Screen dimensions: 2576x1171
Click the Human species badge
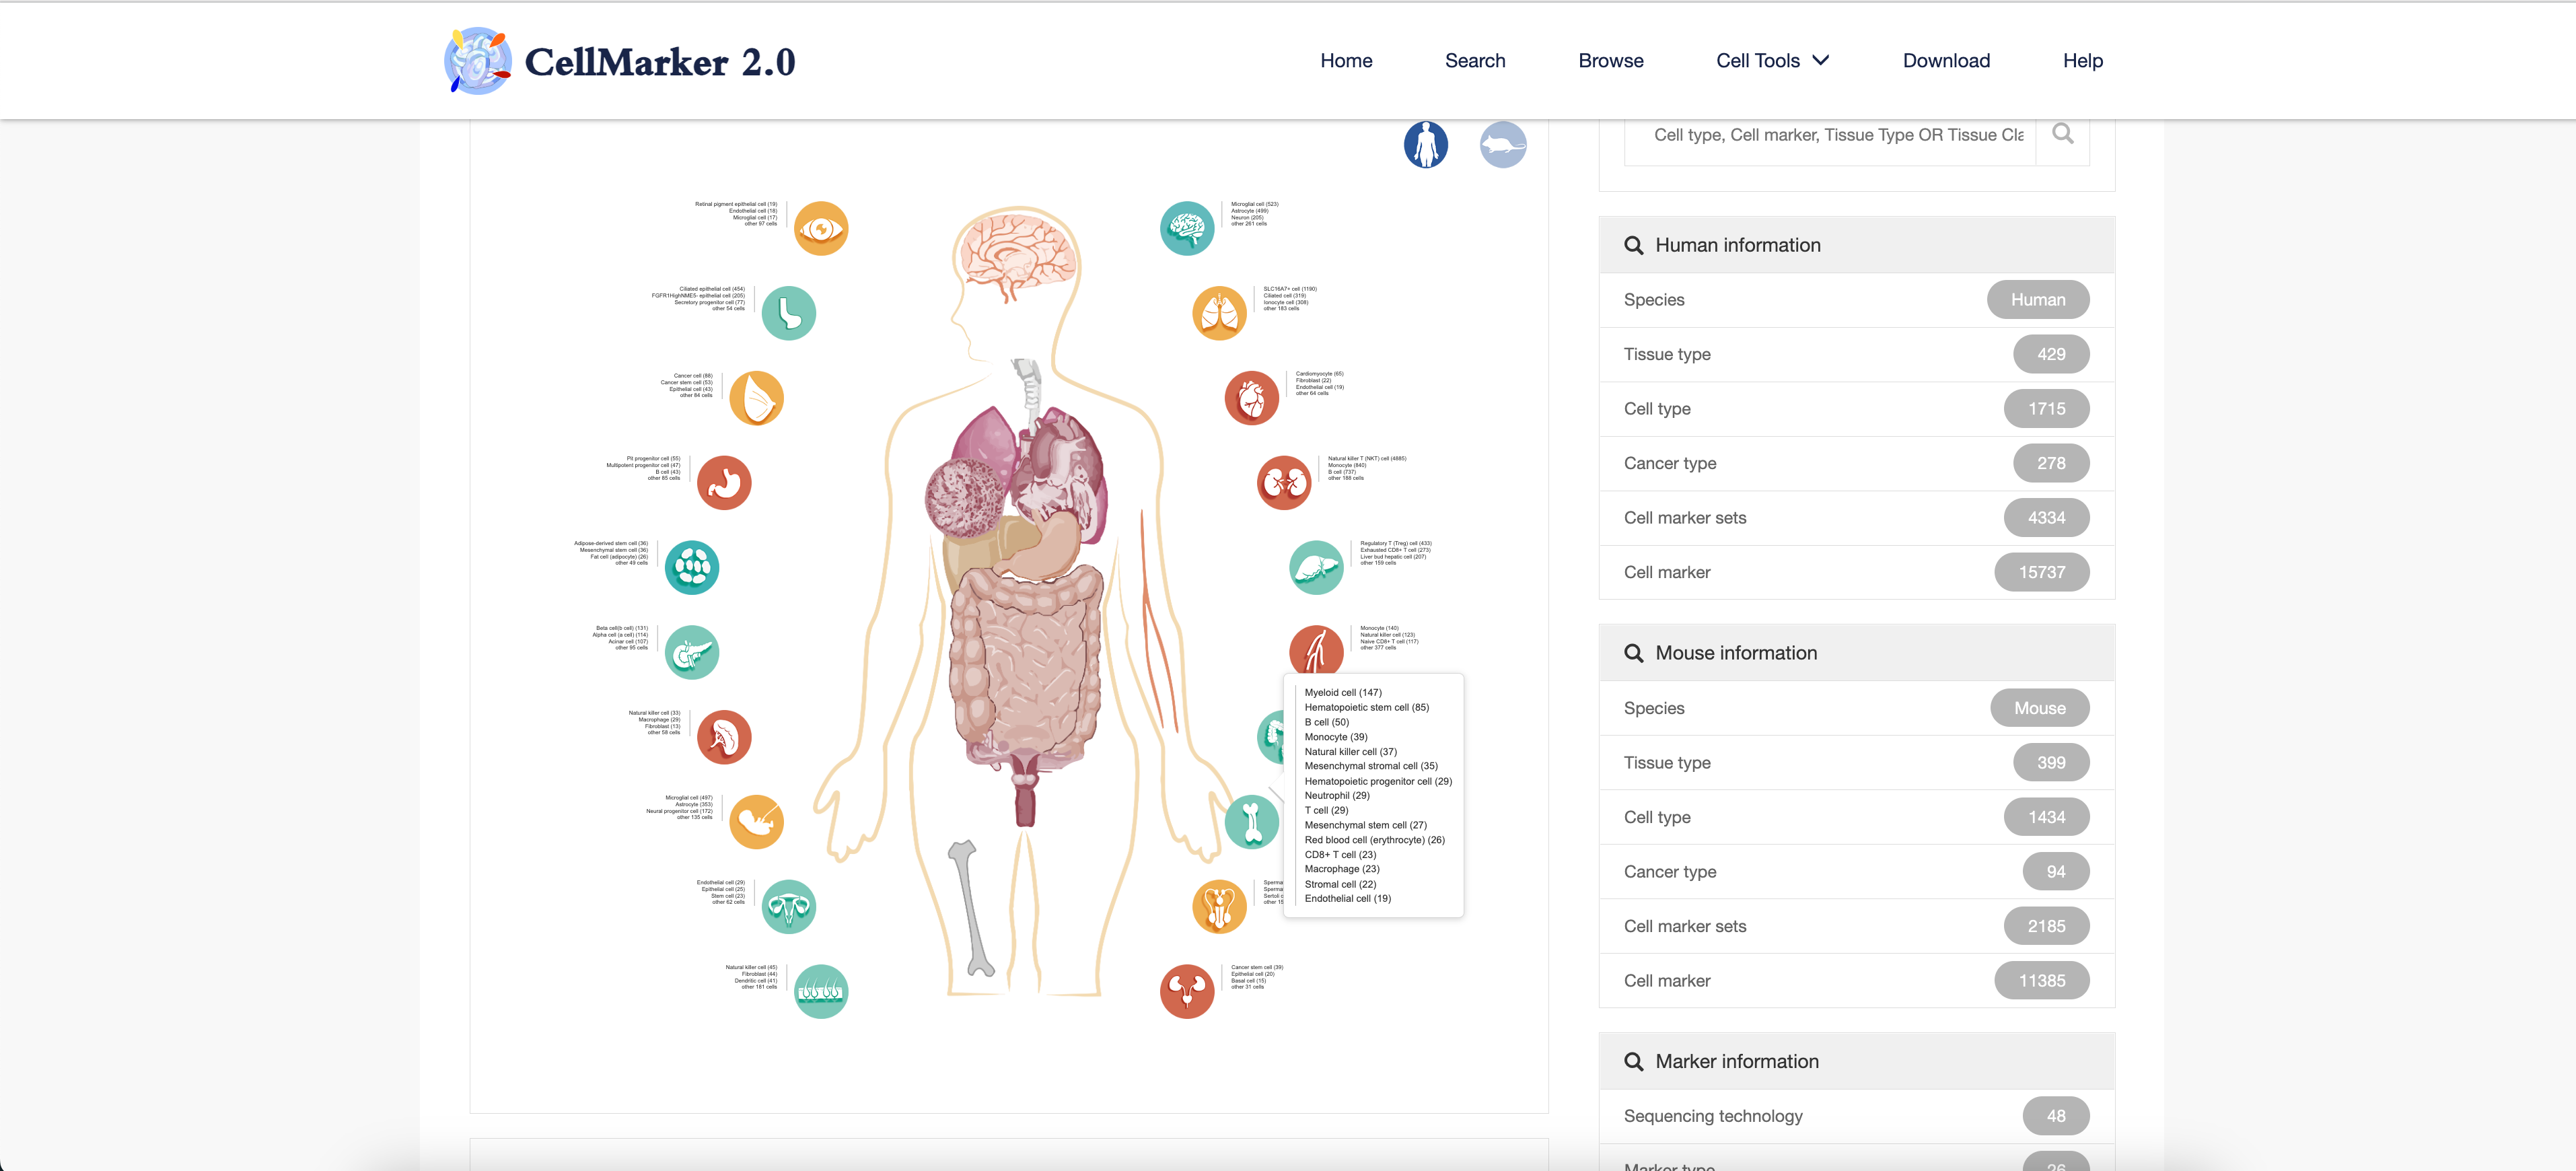(x=2037, y=300)
